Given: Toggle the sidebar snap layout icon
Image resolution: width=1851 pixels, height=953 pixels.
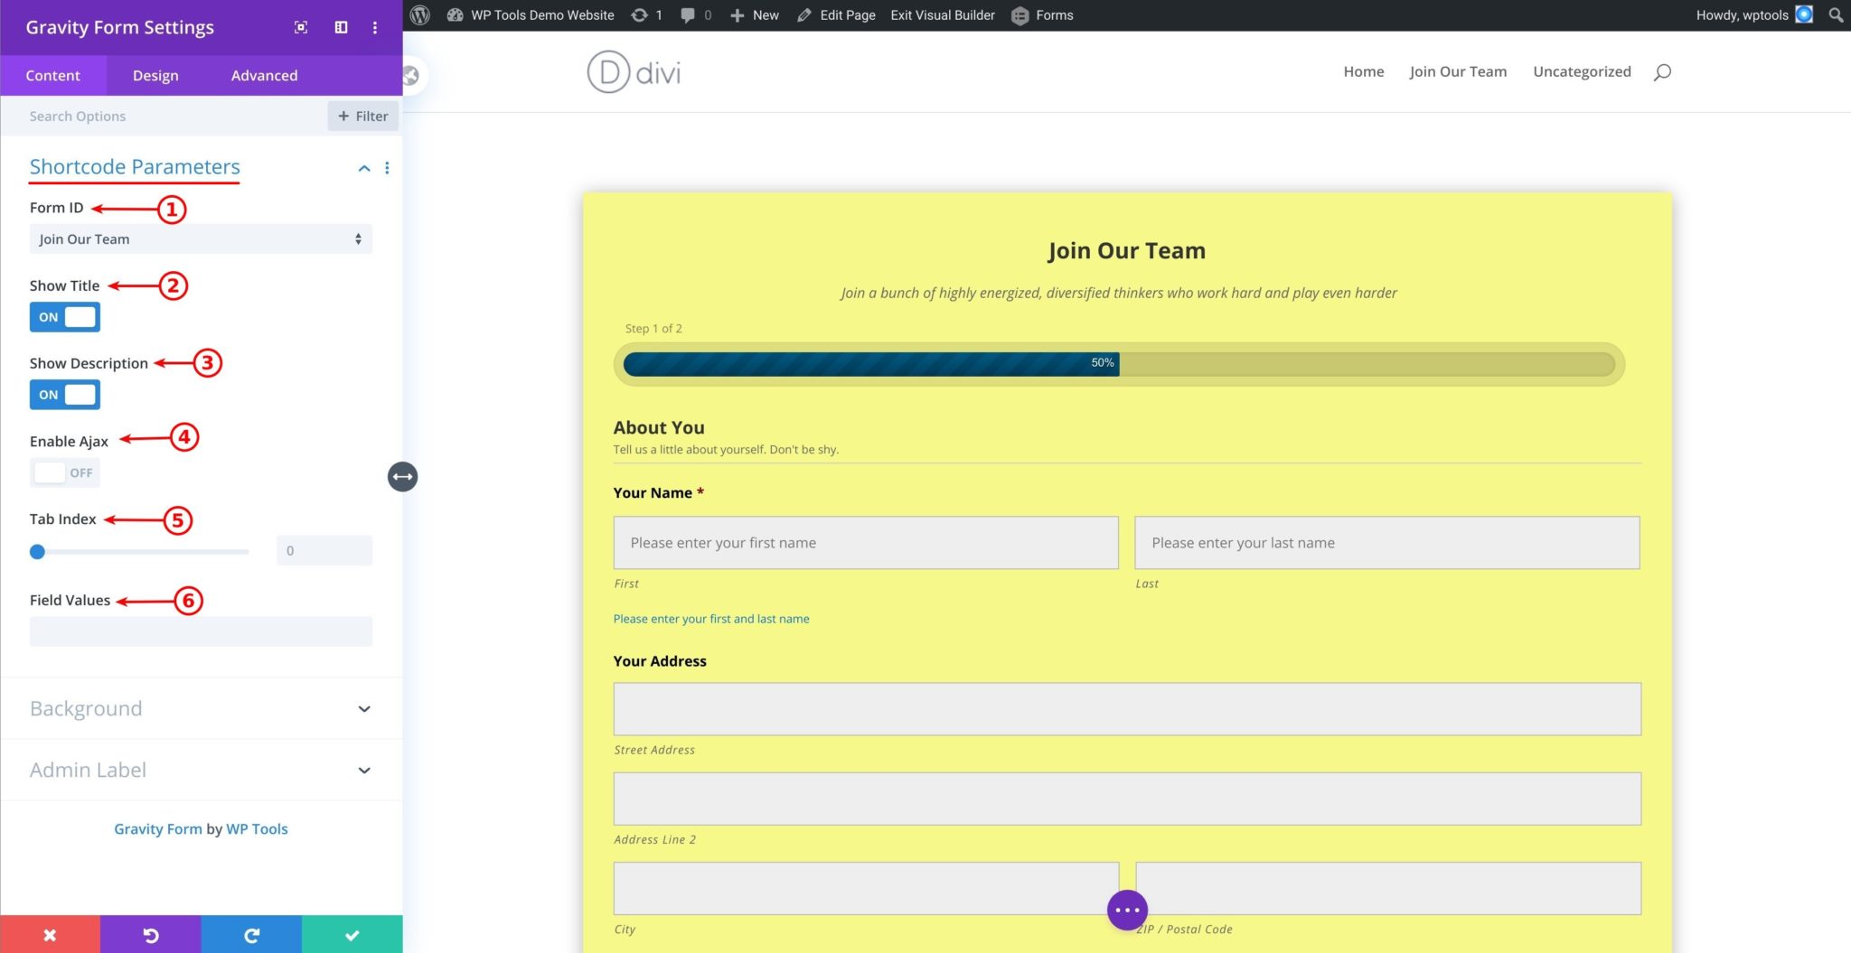Looking at the screenshot, I should [x=341, y=27].
